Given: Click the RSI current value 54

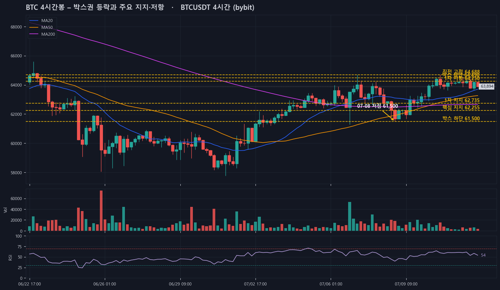Looking at the screenshot, I should [x=483, y=255].
